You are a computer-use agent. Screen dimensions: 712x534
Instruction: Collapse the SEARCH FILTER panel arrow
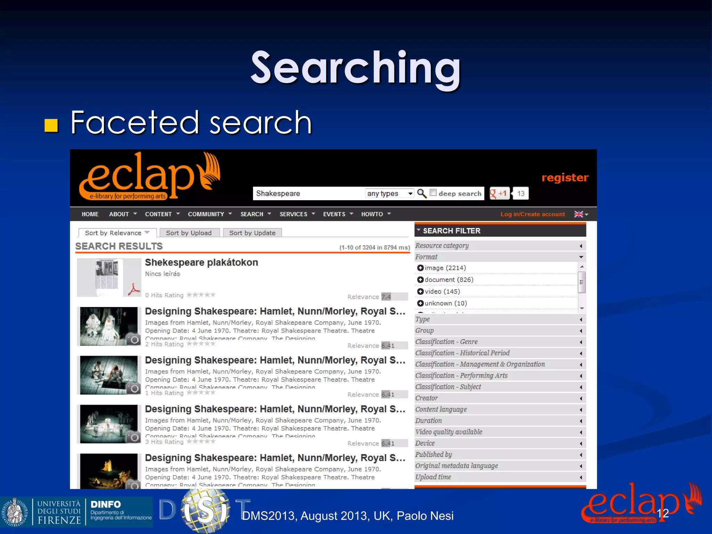pos(419,230)
